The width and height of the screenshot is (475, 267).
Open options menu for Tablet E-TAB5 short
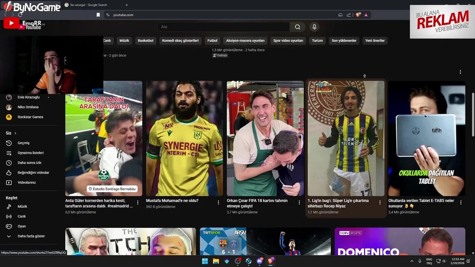coord(461,202)
